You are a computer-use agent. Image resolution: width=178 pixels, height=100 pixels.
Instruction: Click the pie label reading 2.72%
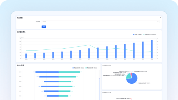[x=124, y=71]
